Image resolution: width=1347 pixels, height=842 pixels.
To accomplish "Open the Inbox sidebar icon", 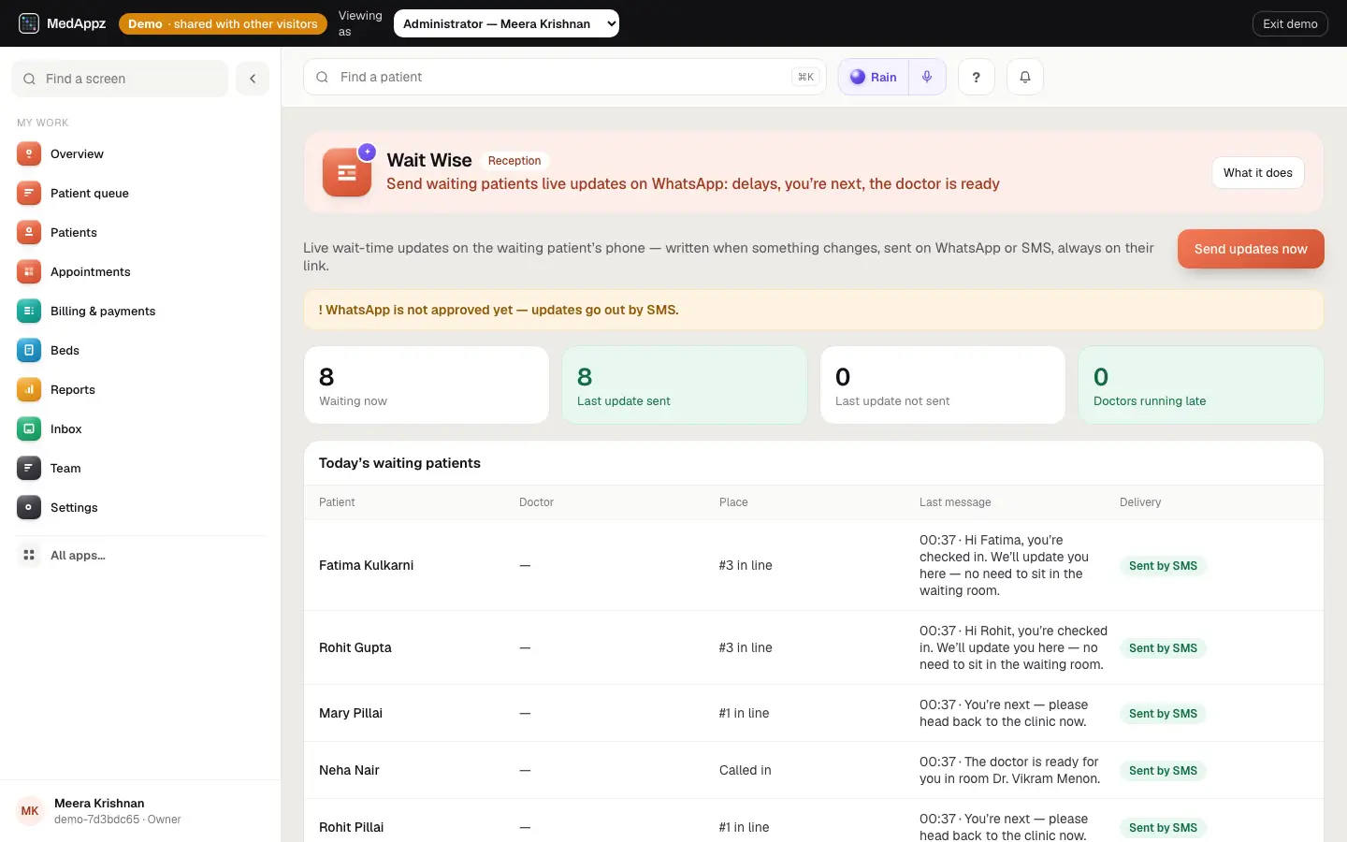I will pyautogui.click(x=29, y=428).
